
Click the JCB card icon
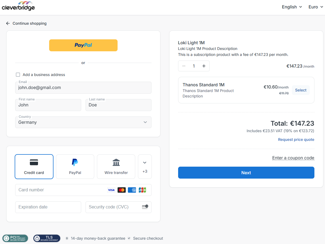tap(142, 190)
